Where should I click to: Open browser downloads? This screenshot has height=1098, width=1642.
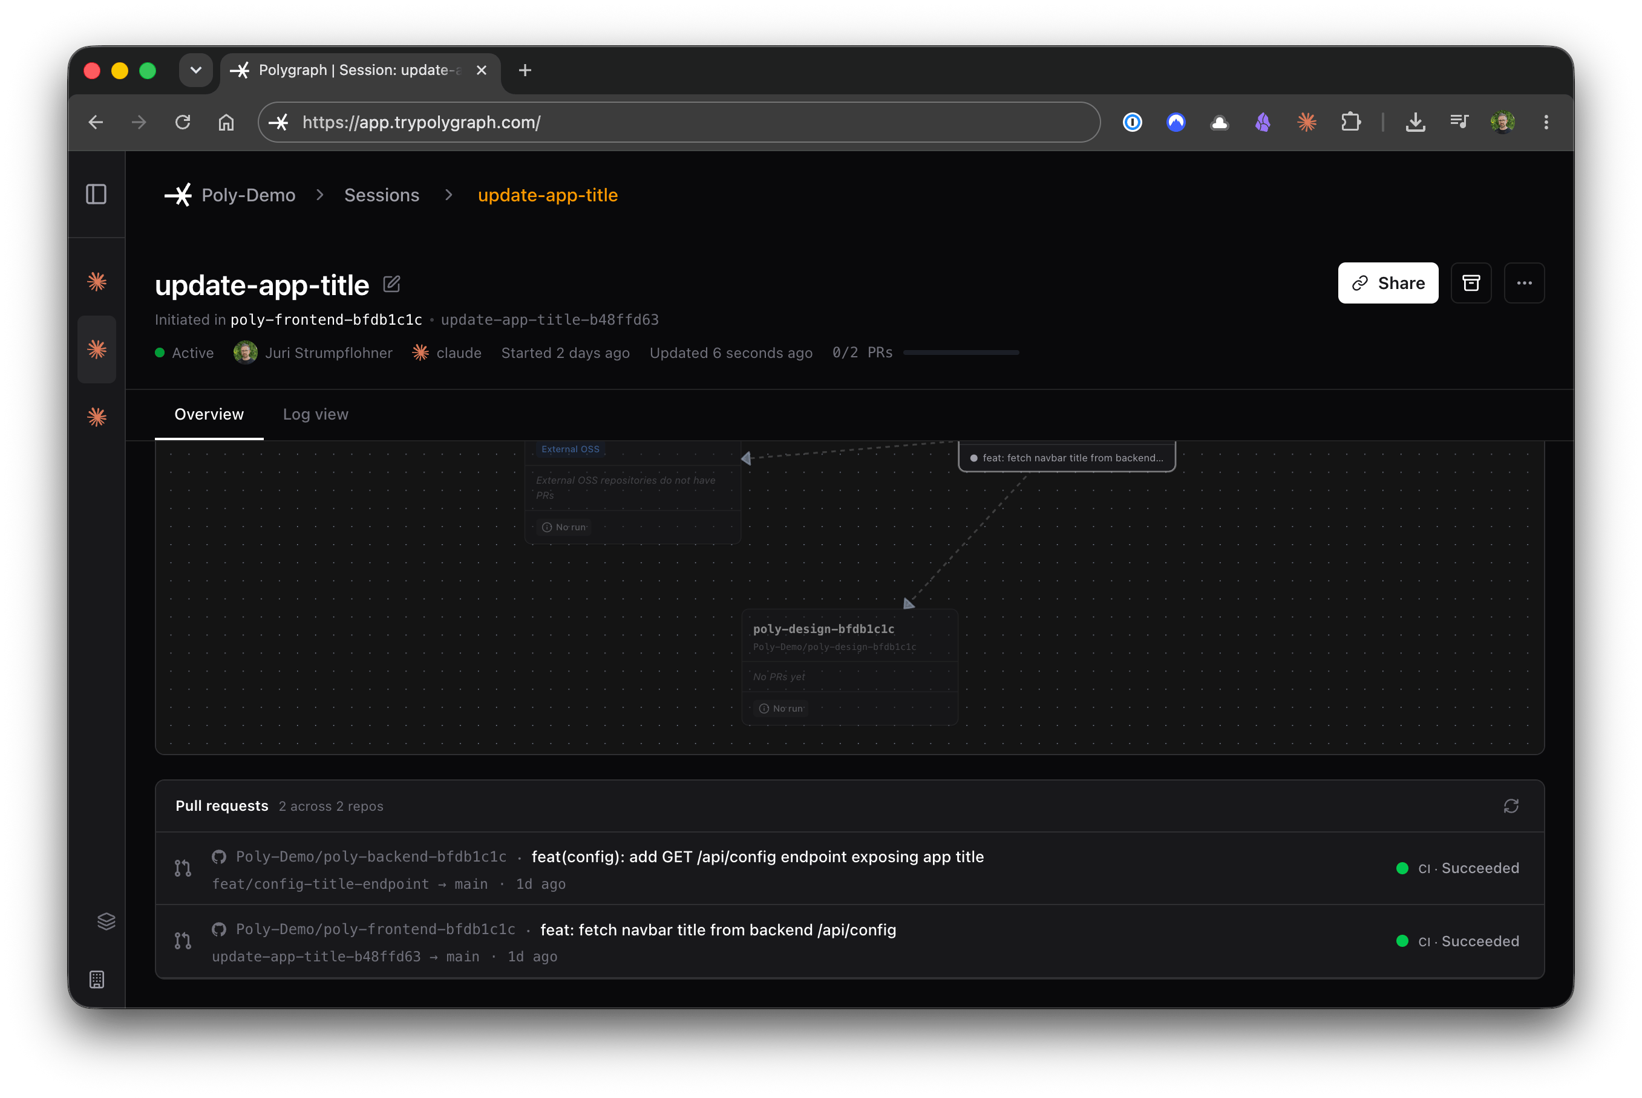(x=1415, y=123)
